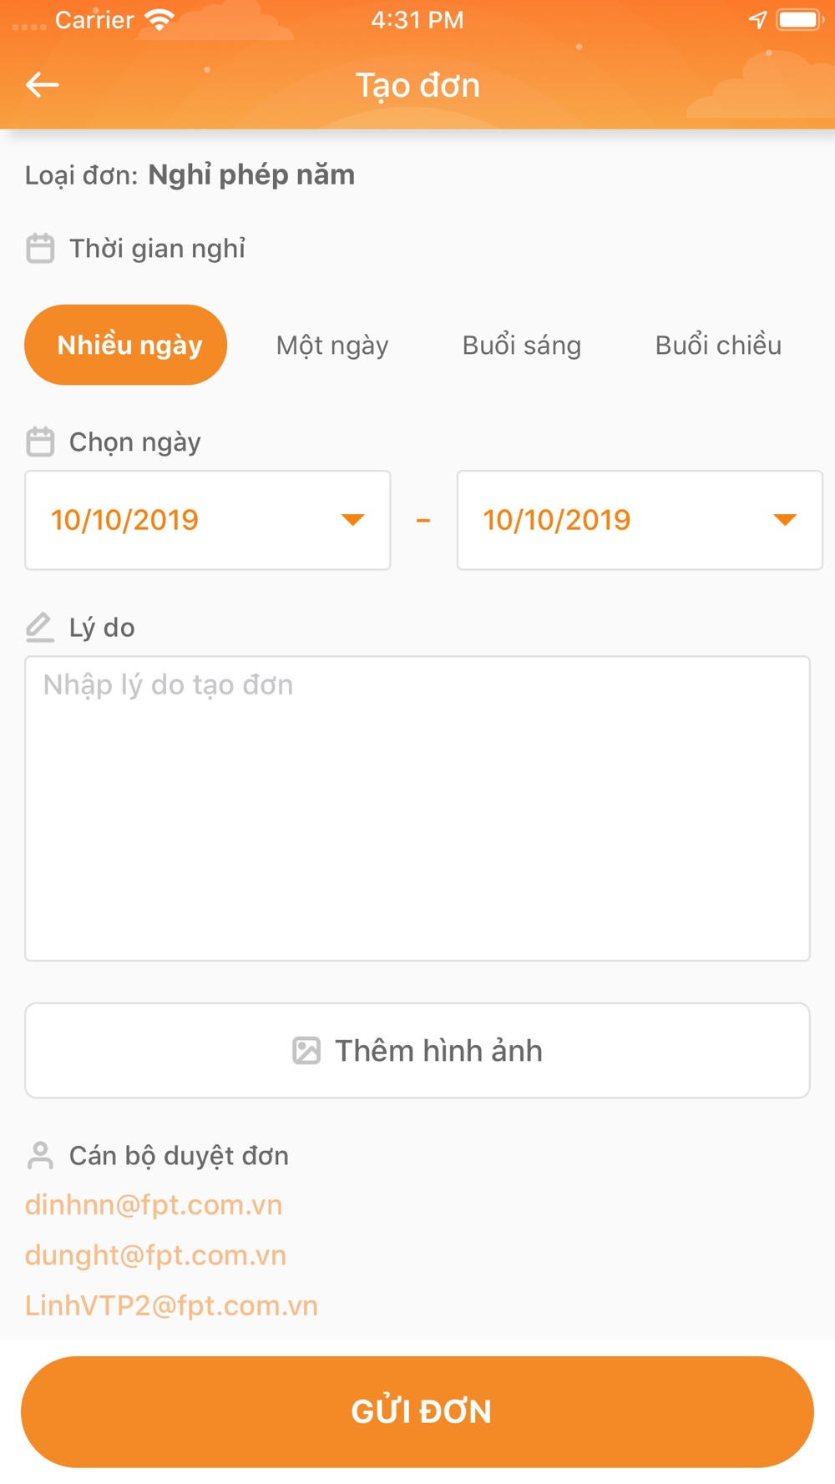Tap the back arrow icon
This screenshot has height=1484, width=835.
[x=42, y=84]
